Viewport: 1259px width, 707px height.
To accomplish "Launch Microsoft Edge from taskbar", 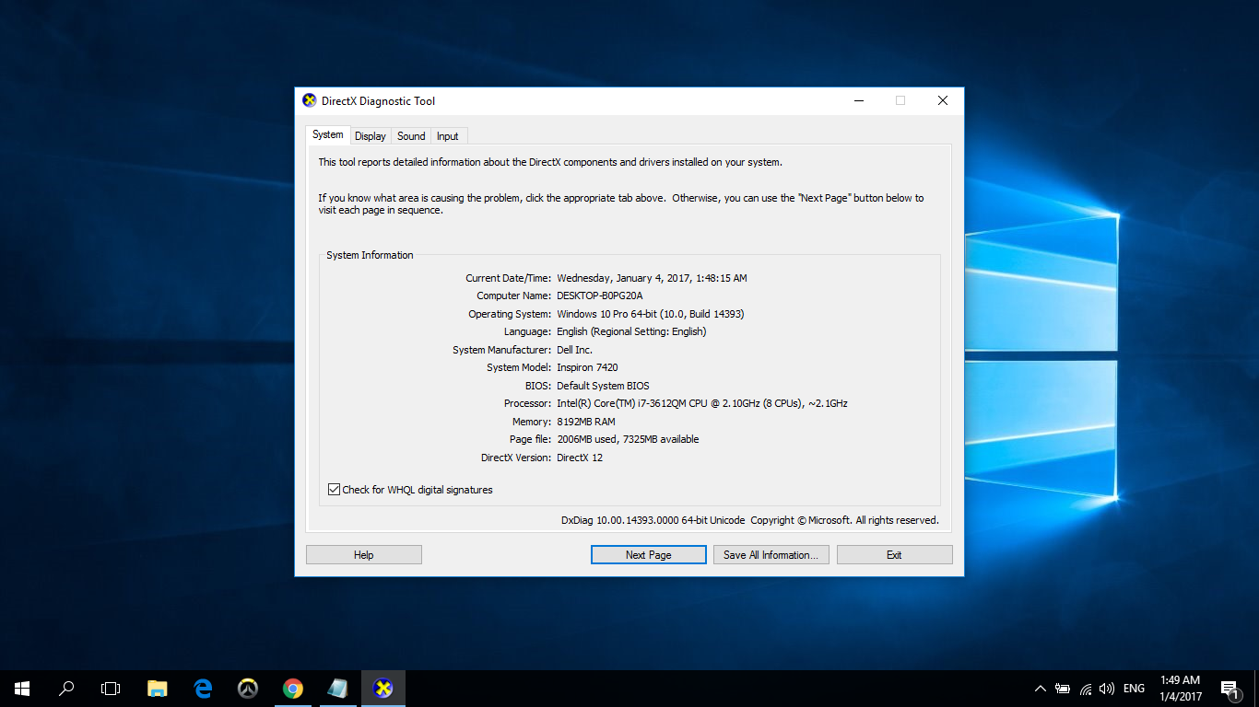I will 203,688.
